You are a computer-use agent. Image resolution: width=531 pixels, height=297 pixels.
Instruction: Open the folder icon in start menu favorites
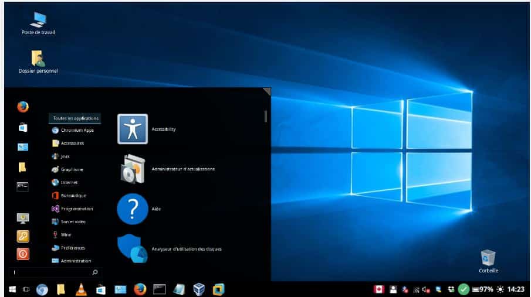click(22, 167)
